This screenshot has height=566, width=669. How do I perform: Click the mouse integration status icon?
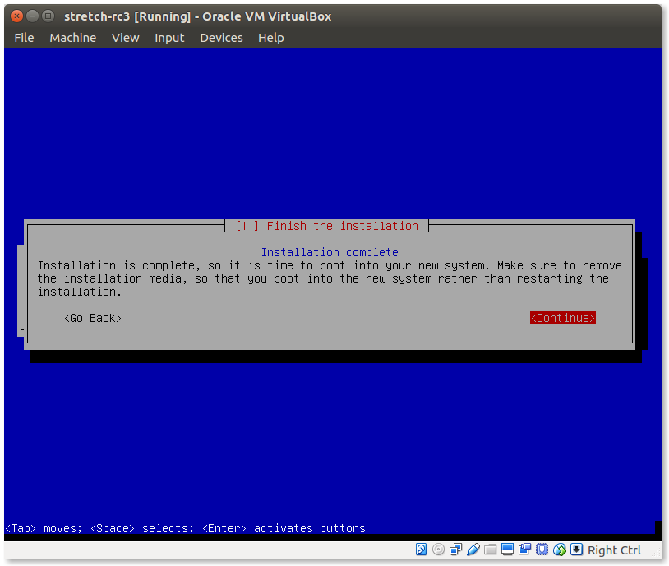[560, 550]
